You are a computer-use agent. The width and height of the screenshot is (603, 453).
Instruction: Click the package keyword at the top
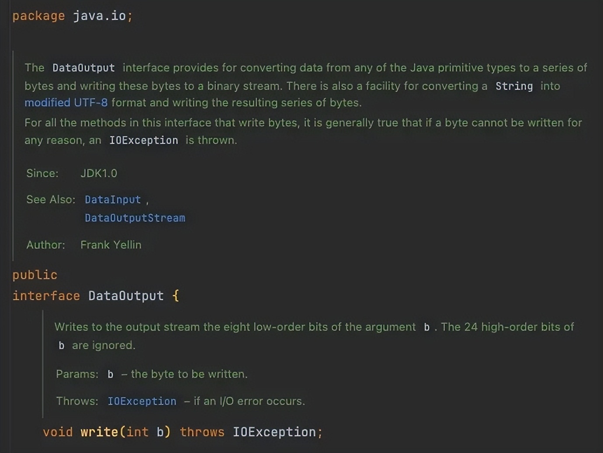(x=38, y=15)
